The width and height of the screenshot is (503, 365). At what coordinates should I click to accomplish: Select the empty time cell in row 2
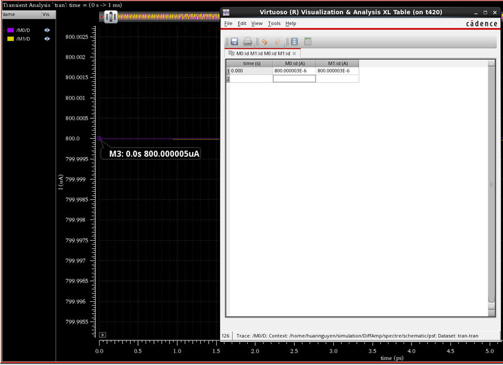coord(251,79)
